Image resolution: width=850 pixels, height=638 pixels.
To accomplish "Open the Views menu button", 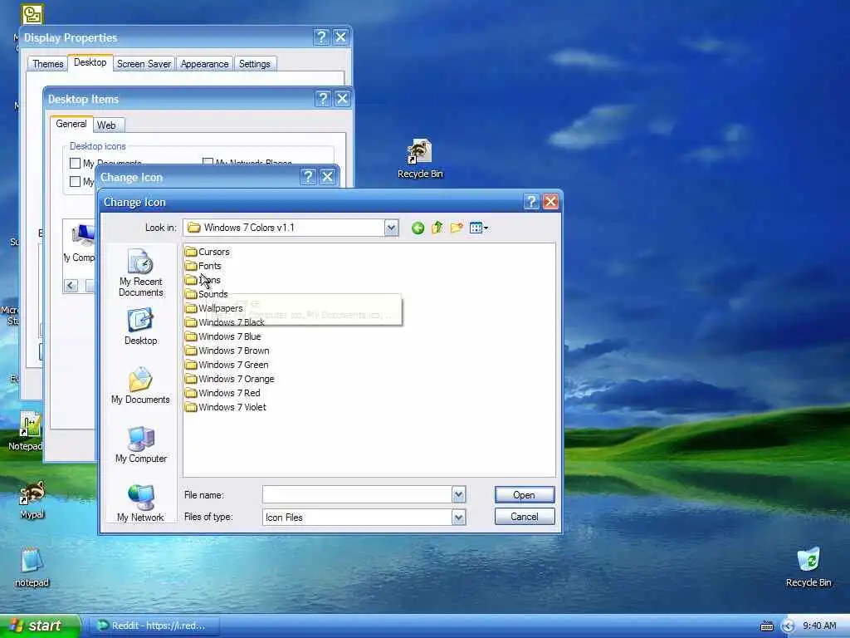I will coord(479,228).
